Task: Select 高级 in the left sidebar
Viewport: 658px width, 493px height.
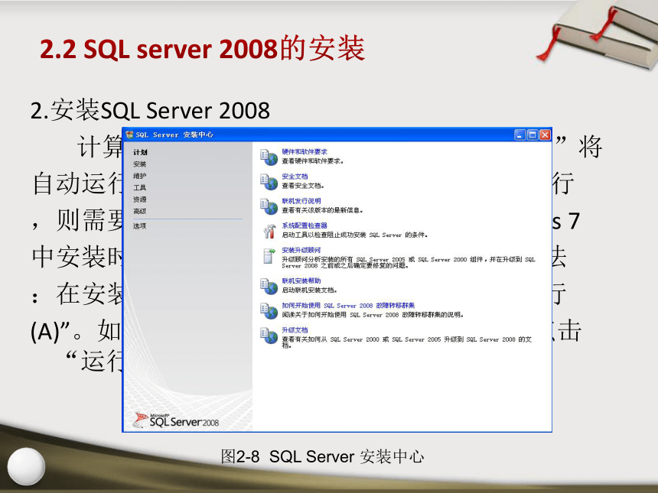Action: click(x=140, y=211)
